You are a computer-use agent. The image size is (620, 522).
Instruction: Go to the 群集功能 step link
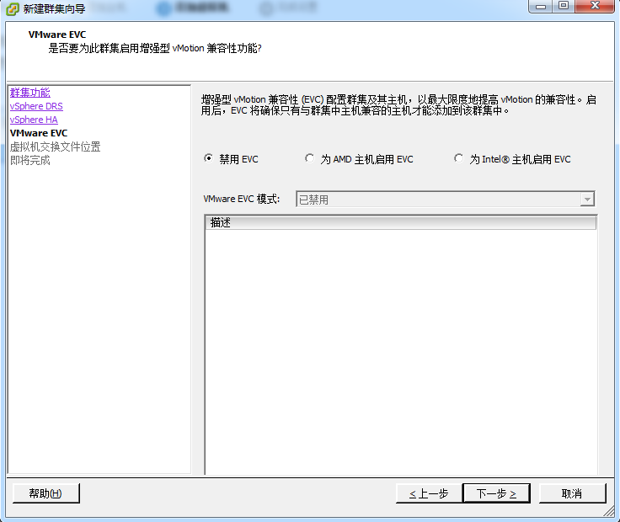coord(30,93)
